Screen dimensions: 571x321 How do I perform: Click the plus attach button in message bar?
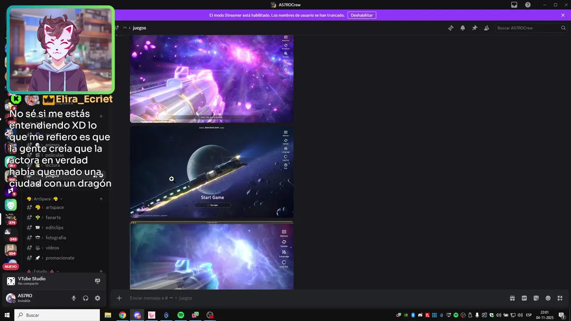click(119, 298)
